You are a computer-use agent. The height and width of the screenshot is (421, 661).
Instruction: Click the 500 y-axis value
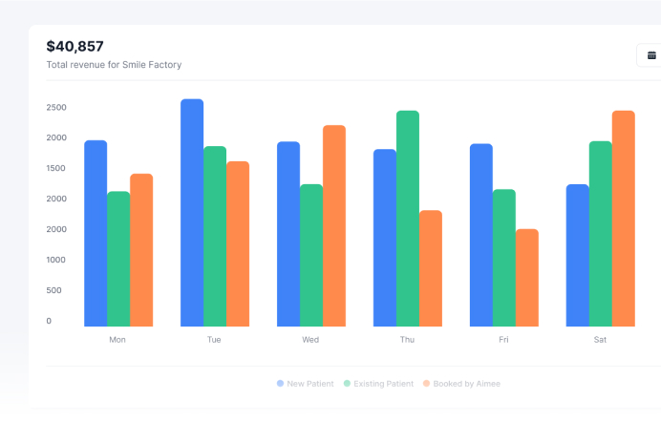click(x=53, y=290)
